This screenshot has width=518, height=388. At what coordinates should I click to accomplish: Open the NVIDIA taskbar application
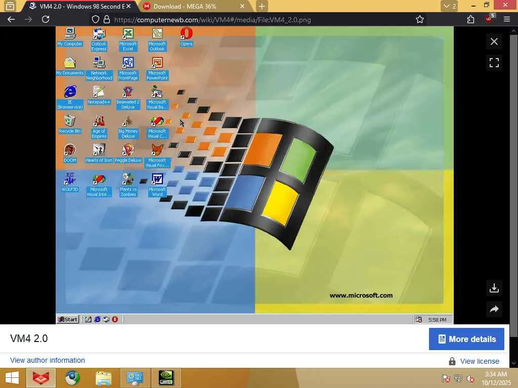(x=166, y=378)
